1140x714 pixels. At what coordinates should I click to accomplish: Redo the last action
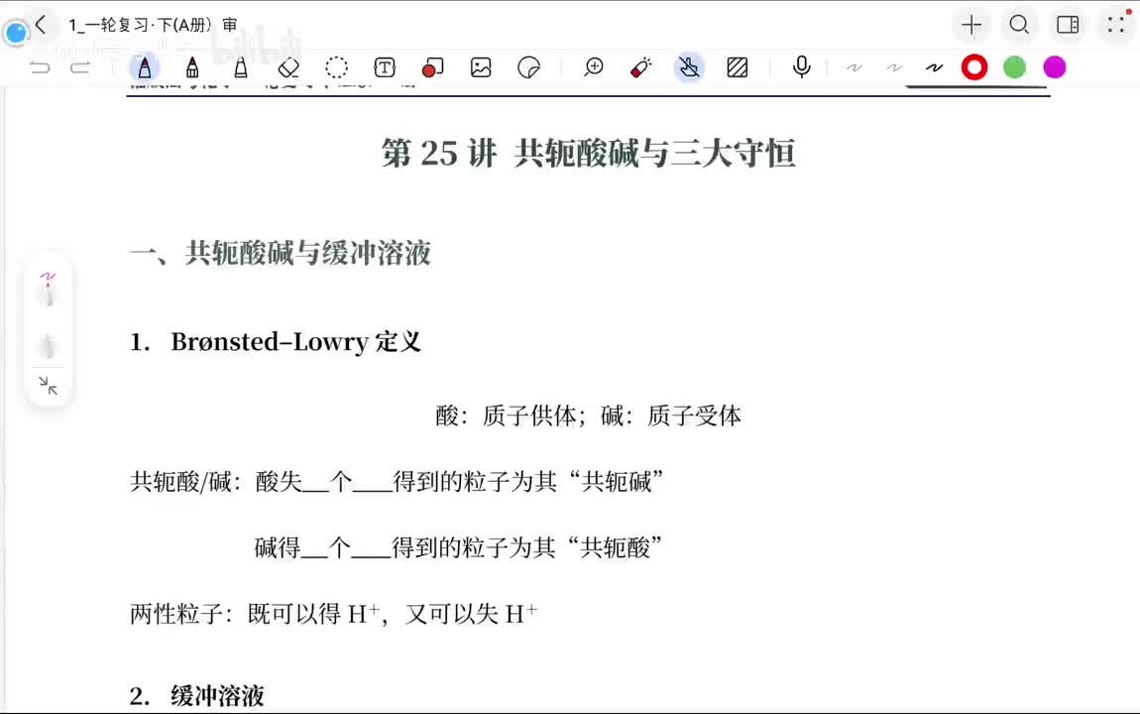click(80, 67)
